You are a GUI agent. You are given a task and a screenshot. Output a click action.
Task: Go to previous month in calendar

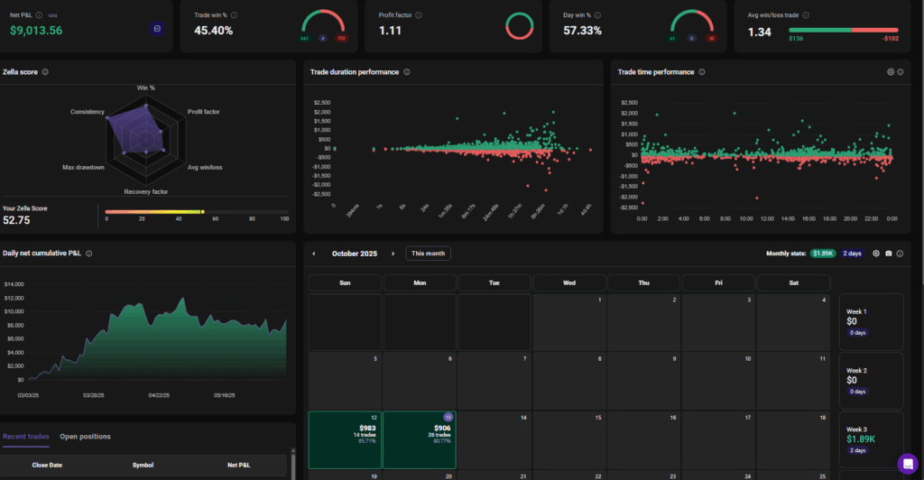pyautogui.click(x=314, y=254)
